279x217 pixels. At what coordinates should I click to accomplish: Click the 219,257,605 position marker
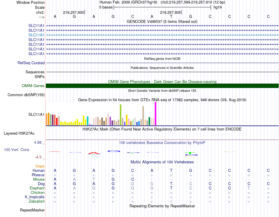(x=170, y=12)
